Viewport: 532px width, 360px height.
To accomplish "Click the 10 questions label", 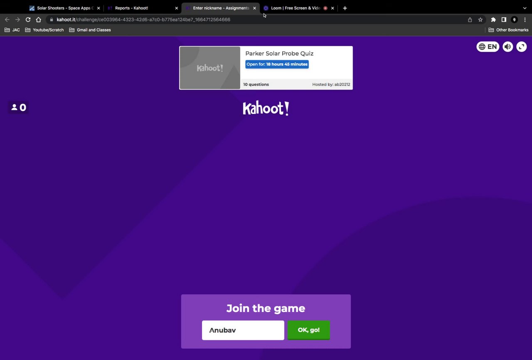I will click(256, 84).
